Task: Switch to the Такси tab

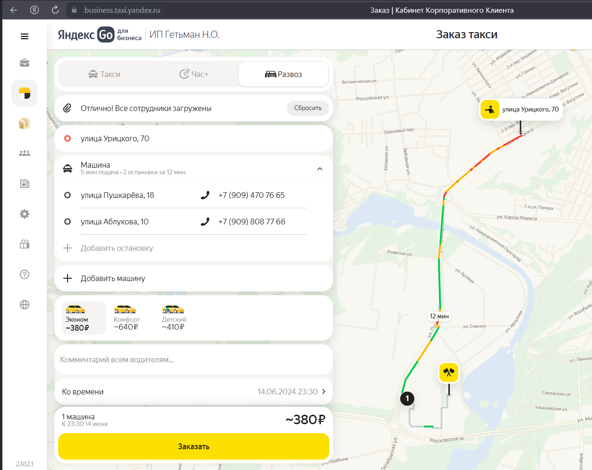Action: (x=104, y=74)
